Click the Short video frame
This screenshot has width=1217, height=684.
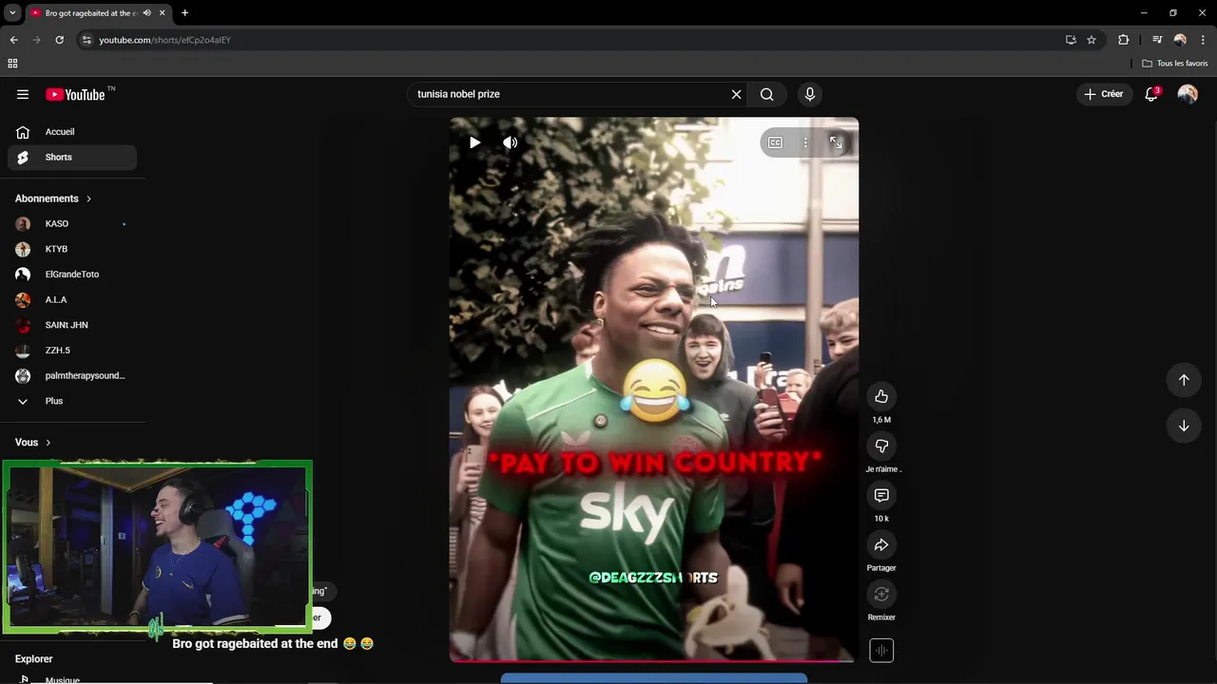654,389
